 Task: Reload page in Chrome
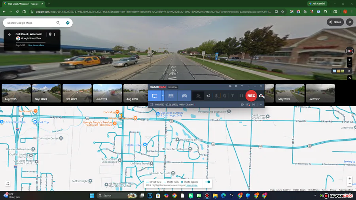click(x=17, y=11)
